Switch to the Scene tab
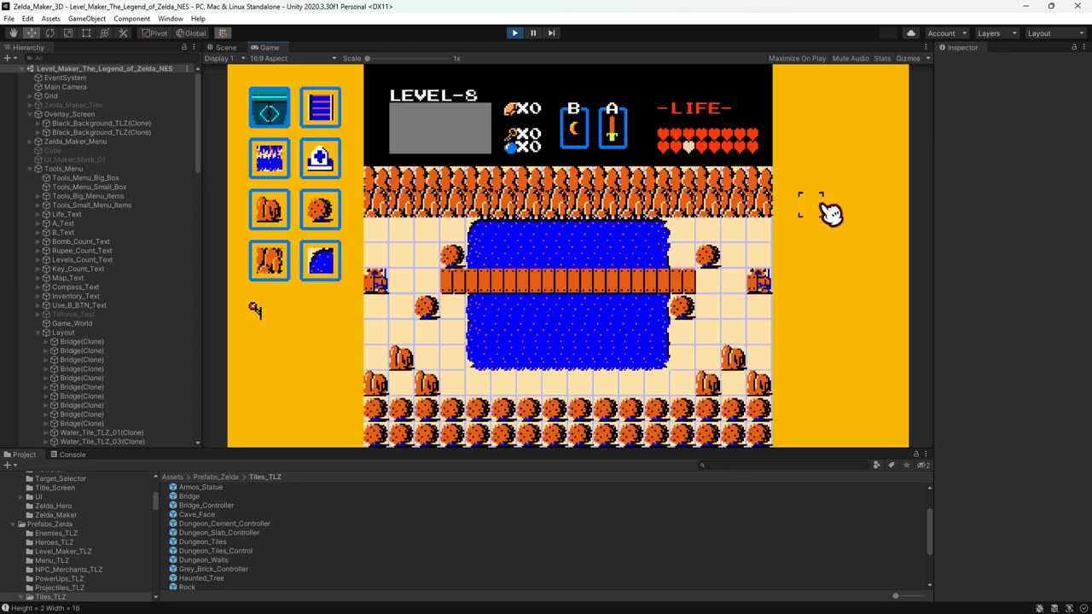 tap(222, 47)
